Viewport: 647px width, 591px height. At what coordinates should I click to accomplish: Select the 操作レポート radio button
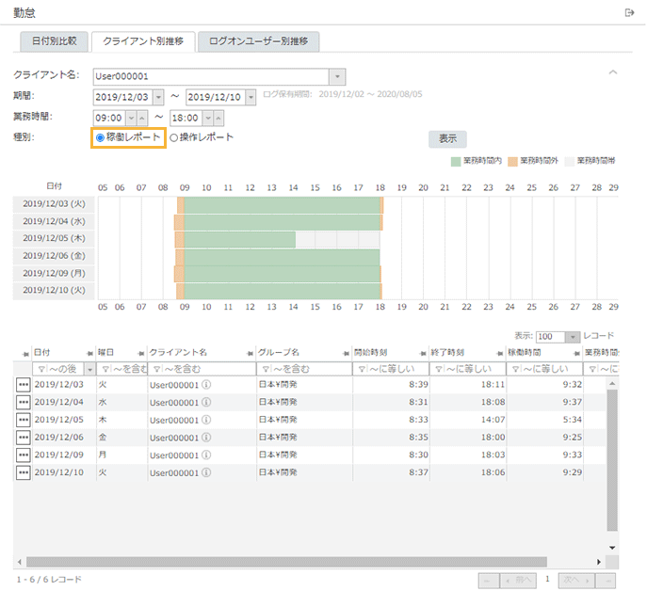173,137
